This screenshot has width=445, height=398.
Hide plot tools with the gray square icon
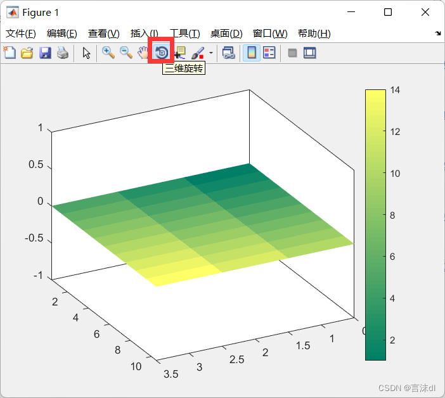tap(292, 53)
